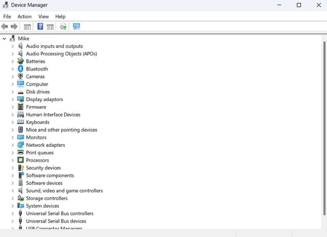The width and height of the screenshot is (327, 237).
Task: Click the Back navigation arrow
Action: (4, 26)
